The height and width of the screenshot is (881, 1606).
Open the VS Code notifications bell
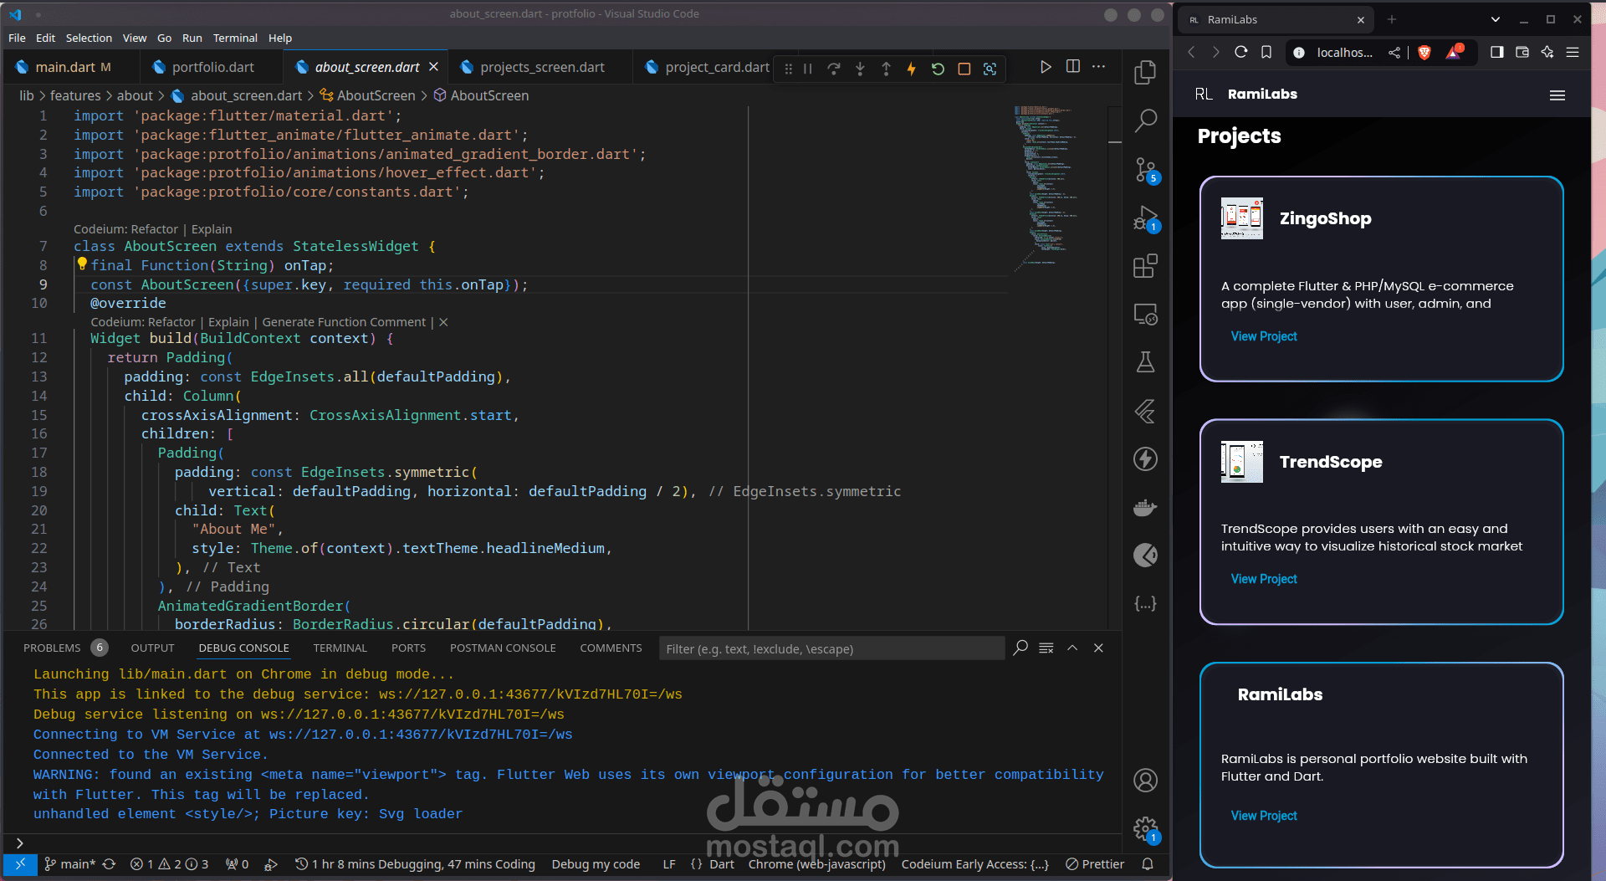tap(1148, 864)
